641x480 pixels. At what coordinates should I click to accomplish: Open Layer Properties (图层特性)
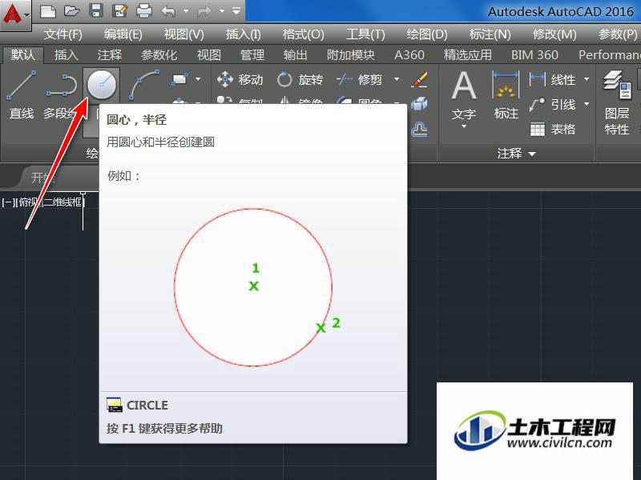click(x=617, y=103)
